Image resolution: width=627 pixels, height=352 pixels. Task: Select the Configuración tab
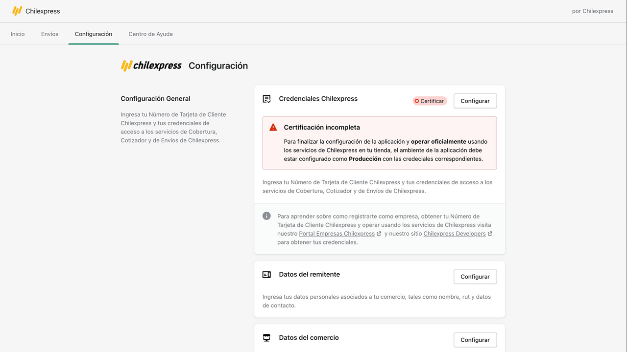pos(94,34)
